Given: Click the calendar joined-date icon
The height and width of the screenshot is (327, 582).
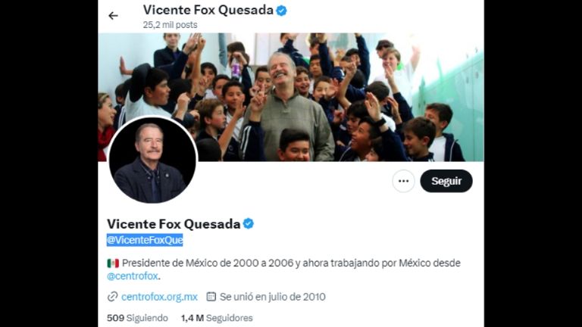Looking at the screenshot, I should [x=211, y=297].
